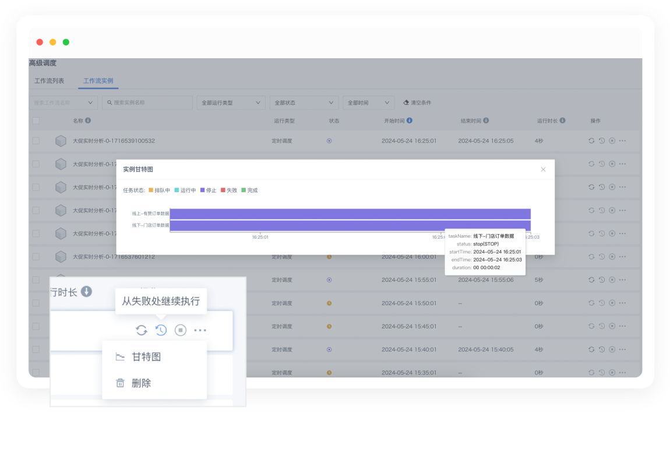This screenshot has width=670, height=452.
Task: Expand the 全部时间 filter dropdown
Action: (x=368, y=103)
